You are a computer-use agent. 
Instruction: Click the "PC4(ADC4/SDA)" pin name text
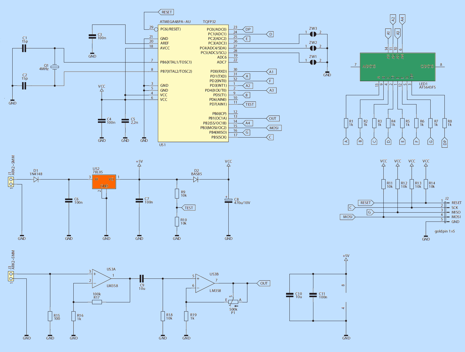[213, 48]
